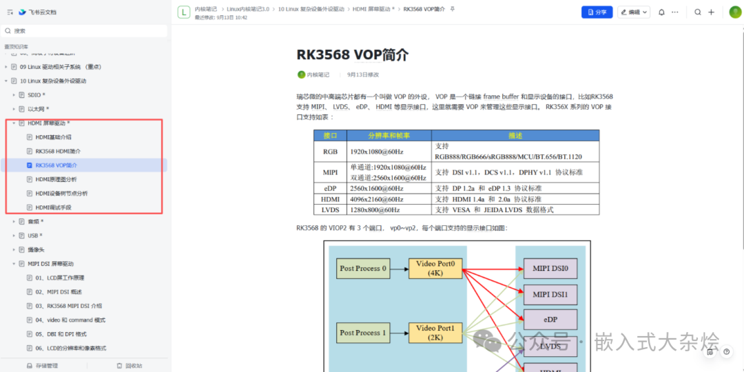This screenshot has height=372, width=744.
Task: Click the 4096x2160@60Hz table cell
Action: tap(389, 199)
